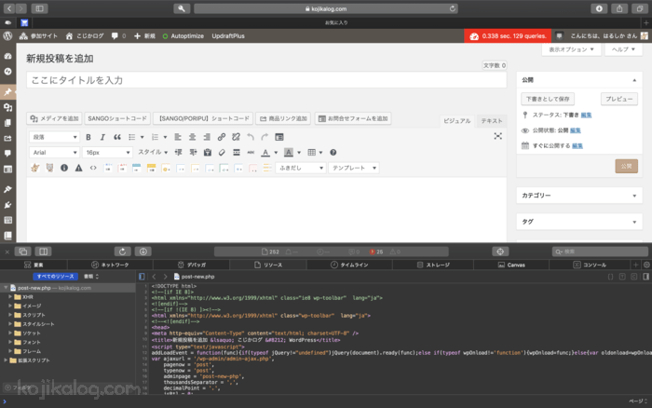Apply bold formatting in the editor toolbar
652x408 pixels.
[88, 137]
